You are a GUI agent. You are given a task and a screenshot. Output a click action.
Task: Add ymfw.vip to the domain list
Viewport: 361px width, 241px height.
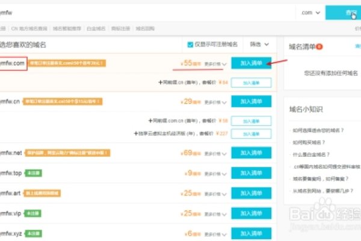click(251, 213)
